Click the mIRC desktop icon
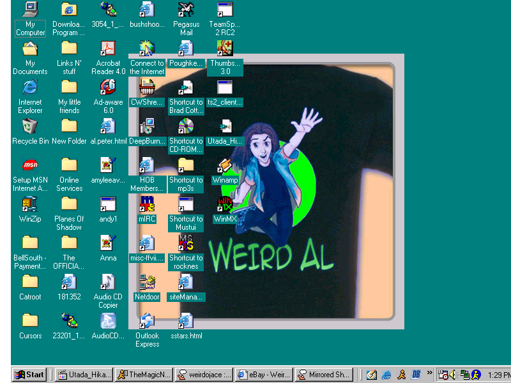The width and height of the screenshot is (511, 383). (x=147, y=204)
